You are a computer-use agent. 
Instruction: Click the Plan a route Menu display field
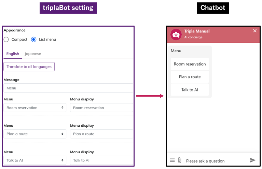[101, 134]
